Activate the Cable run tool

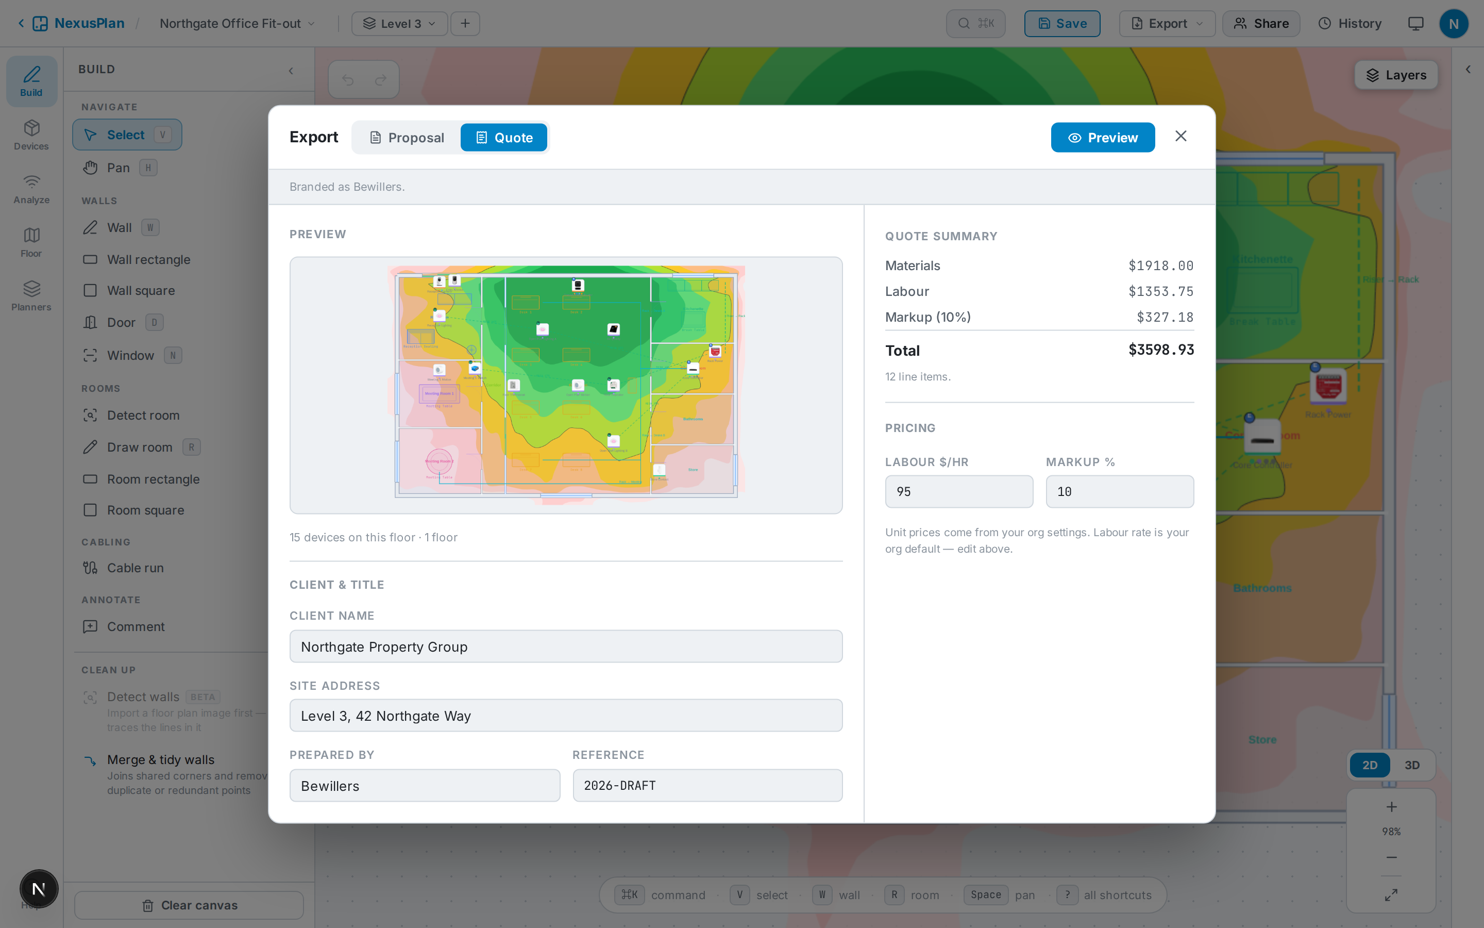coord(124,568)
